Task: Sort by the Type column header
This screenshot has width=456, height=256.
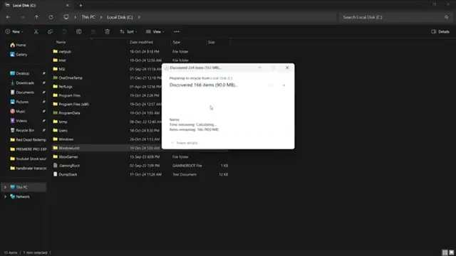Action: coord(176,42)
